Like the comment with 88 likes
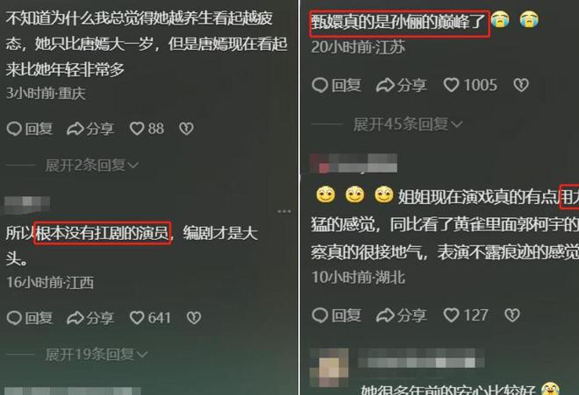 (x=147, y=129)
